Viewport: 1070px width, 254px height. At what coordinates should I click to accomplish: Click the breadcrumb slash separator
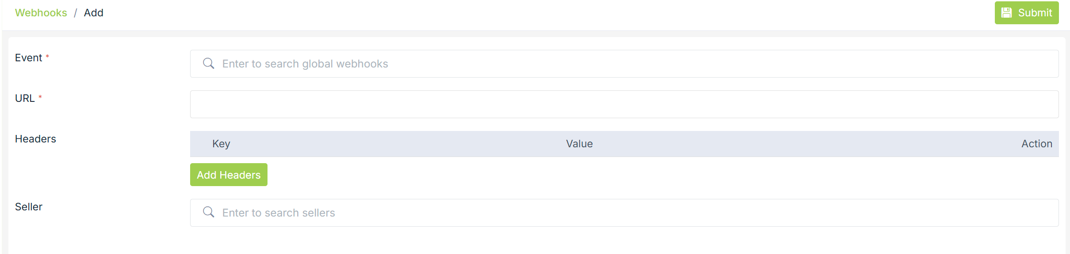coord(76,13)
